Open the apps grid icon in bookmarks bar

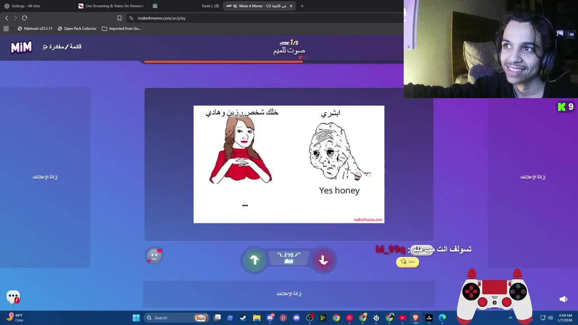pos(6,28)
